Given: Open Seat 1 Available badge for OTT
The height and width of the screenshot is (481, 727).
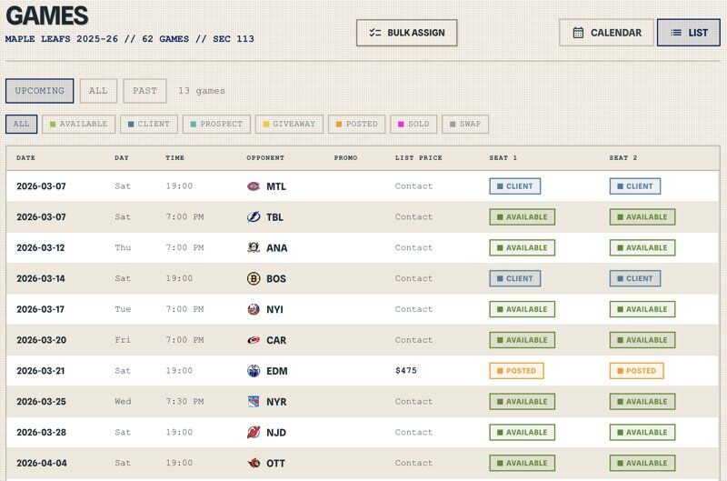Looking at the screenshot, I should pyautogui.click(x=522, y=463).
